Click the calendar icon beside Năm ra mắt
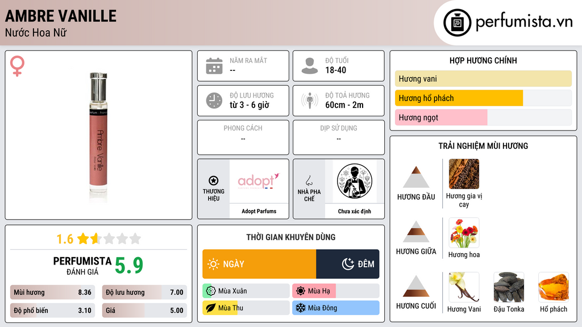The height and width of the screenshot is (327, 582). [x=214, y=66]
